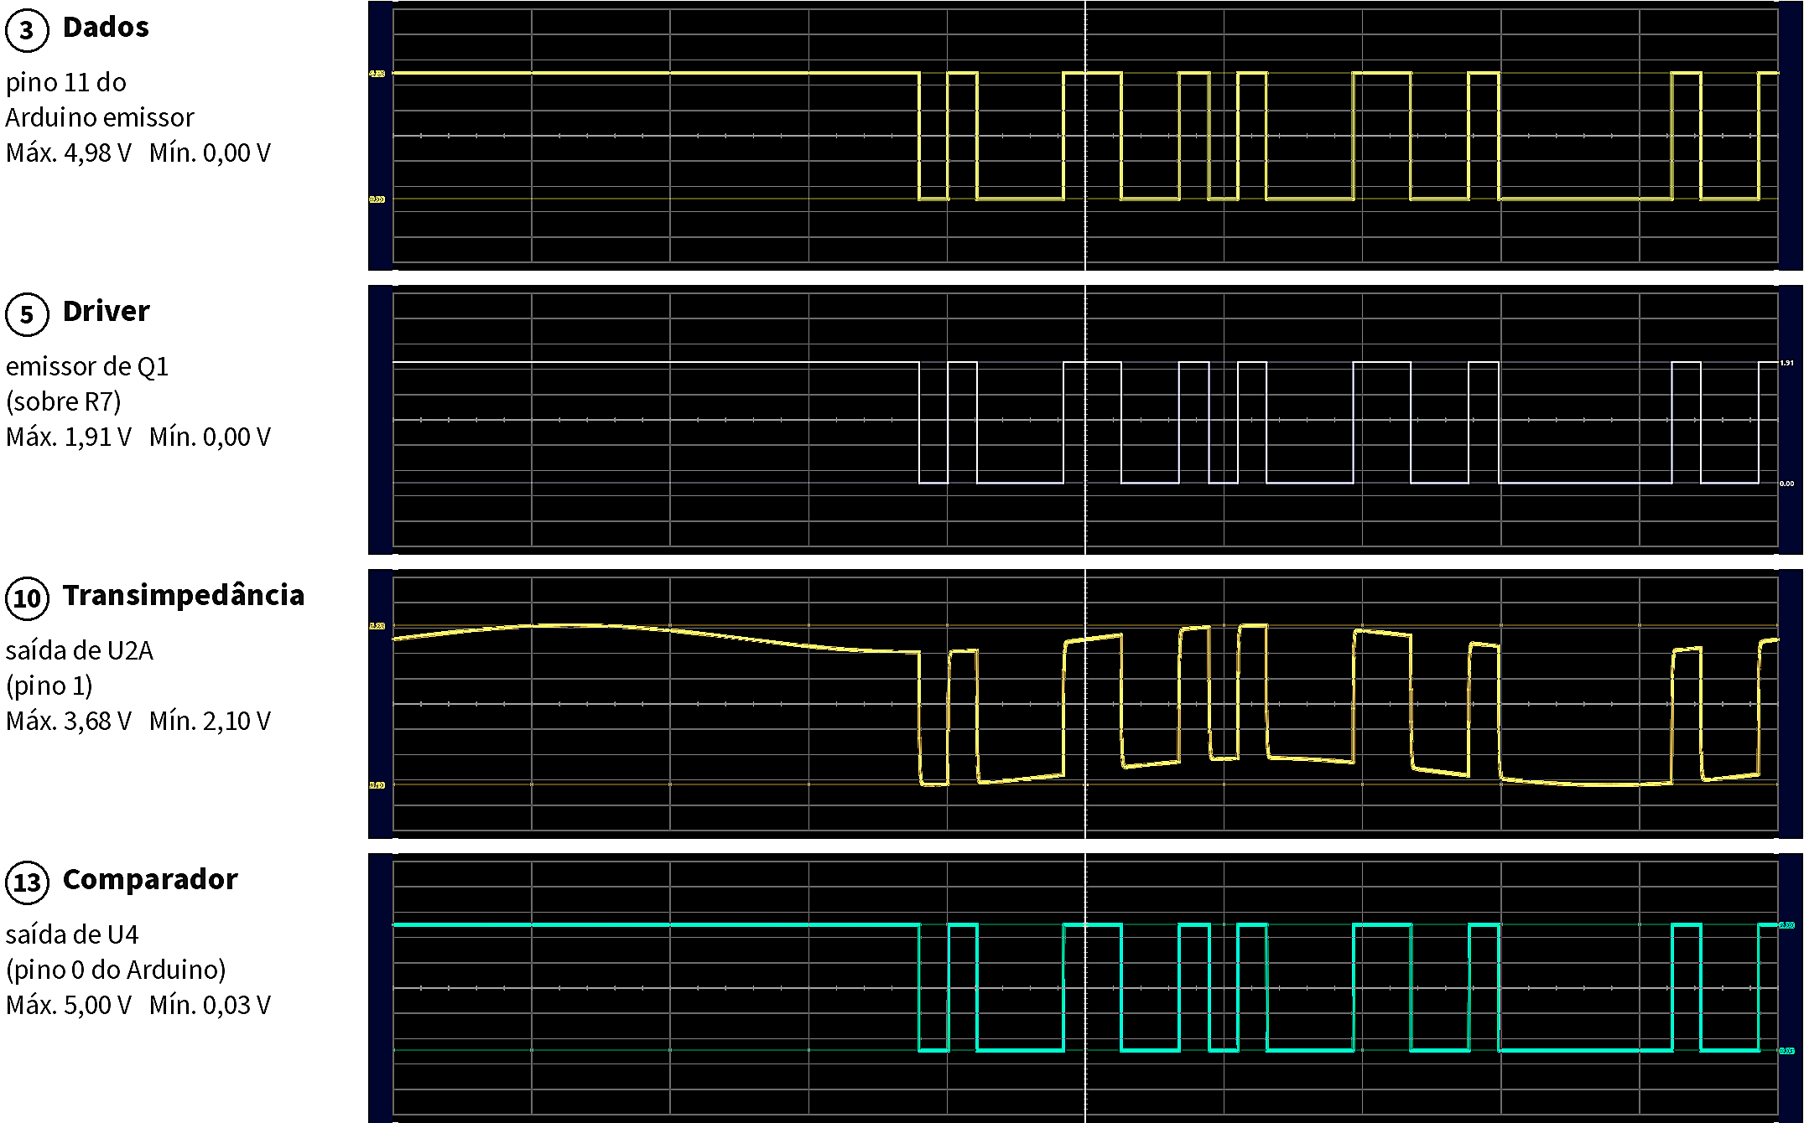Click the "Transimpedância" heading
Screen dimensions: 1804x1123
click(x=184, y=596)
